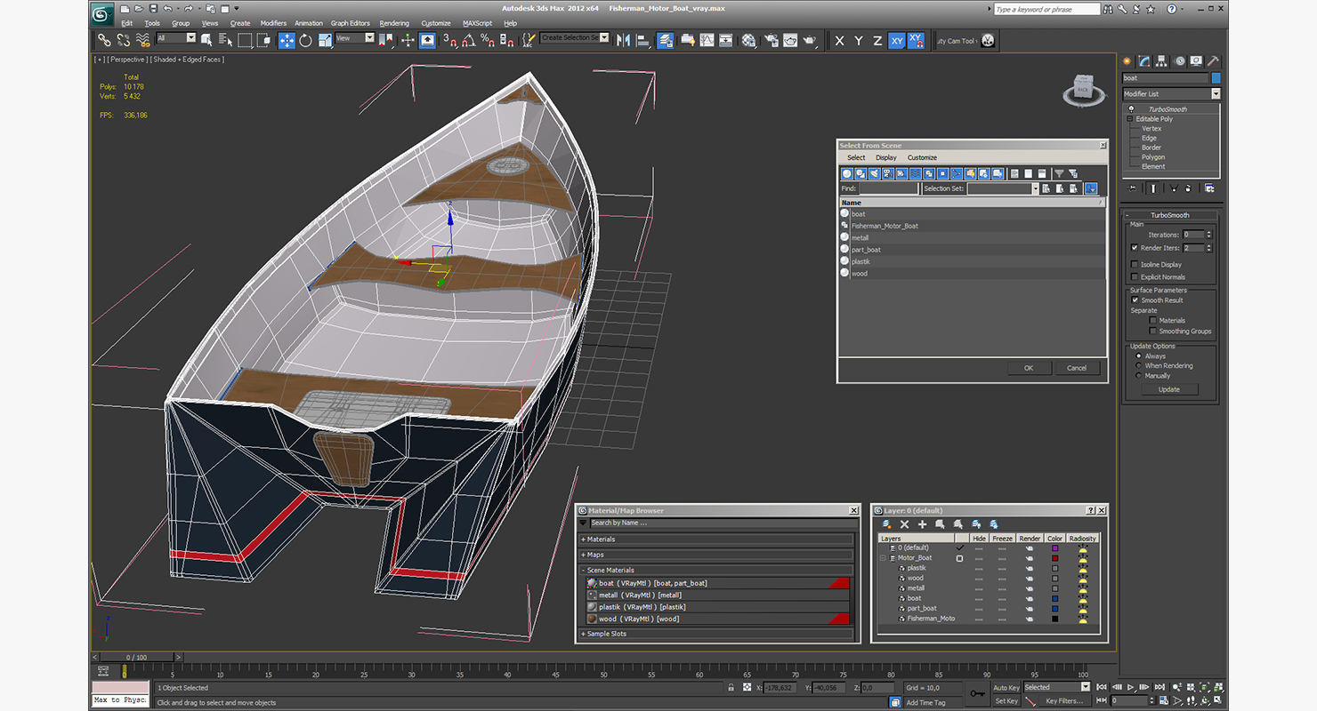The image size is (1317, 711).
Task: Create new layer in Layer dialog
Action: [886, 524]
